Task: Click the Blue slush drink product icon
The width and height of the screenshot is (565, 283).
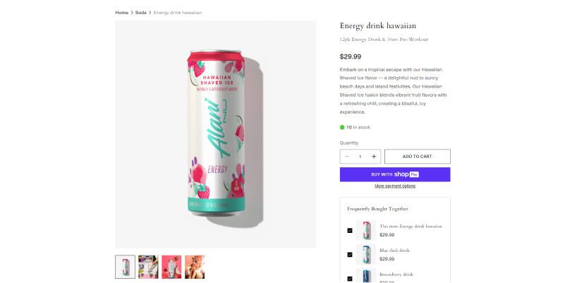Action: pos(365,254)
